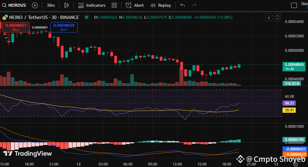
Task: Click the layout select square icon
Action: [294, 5]
